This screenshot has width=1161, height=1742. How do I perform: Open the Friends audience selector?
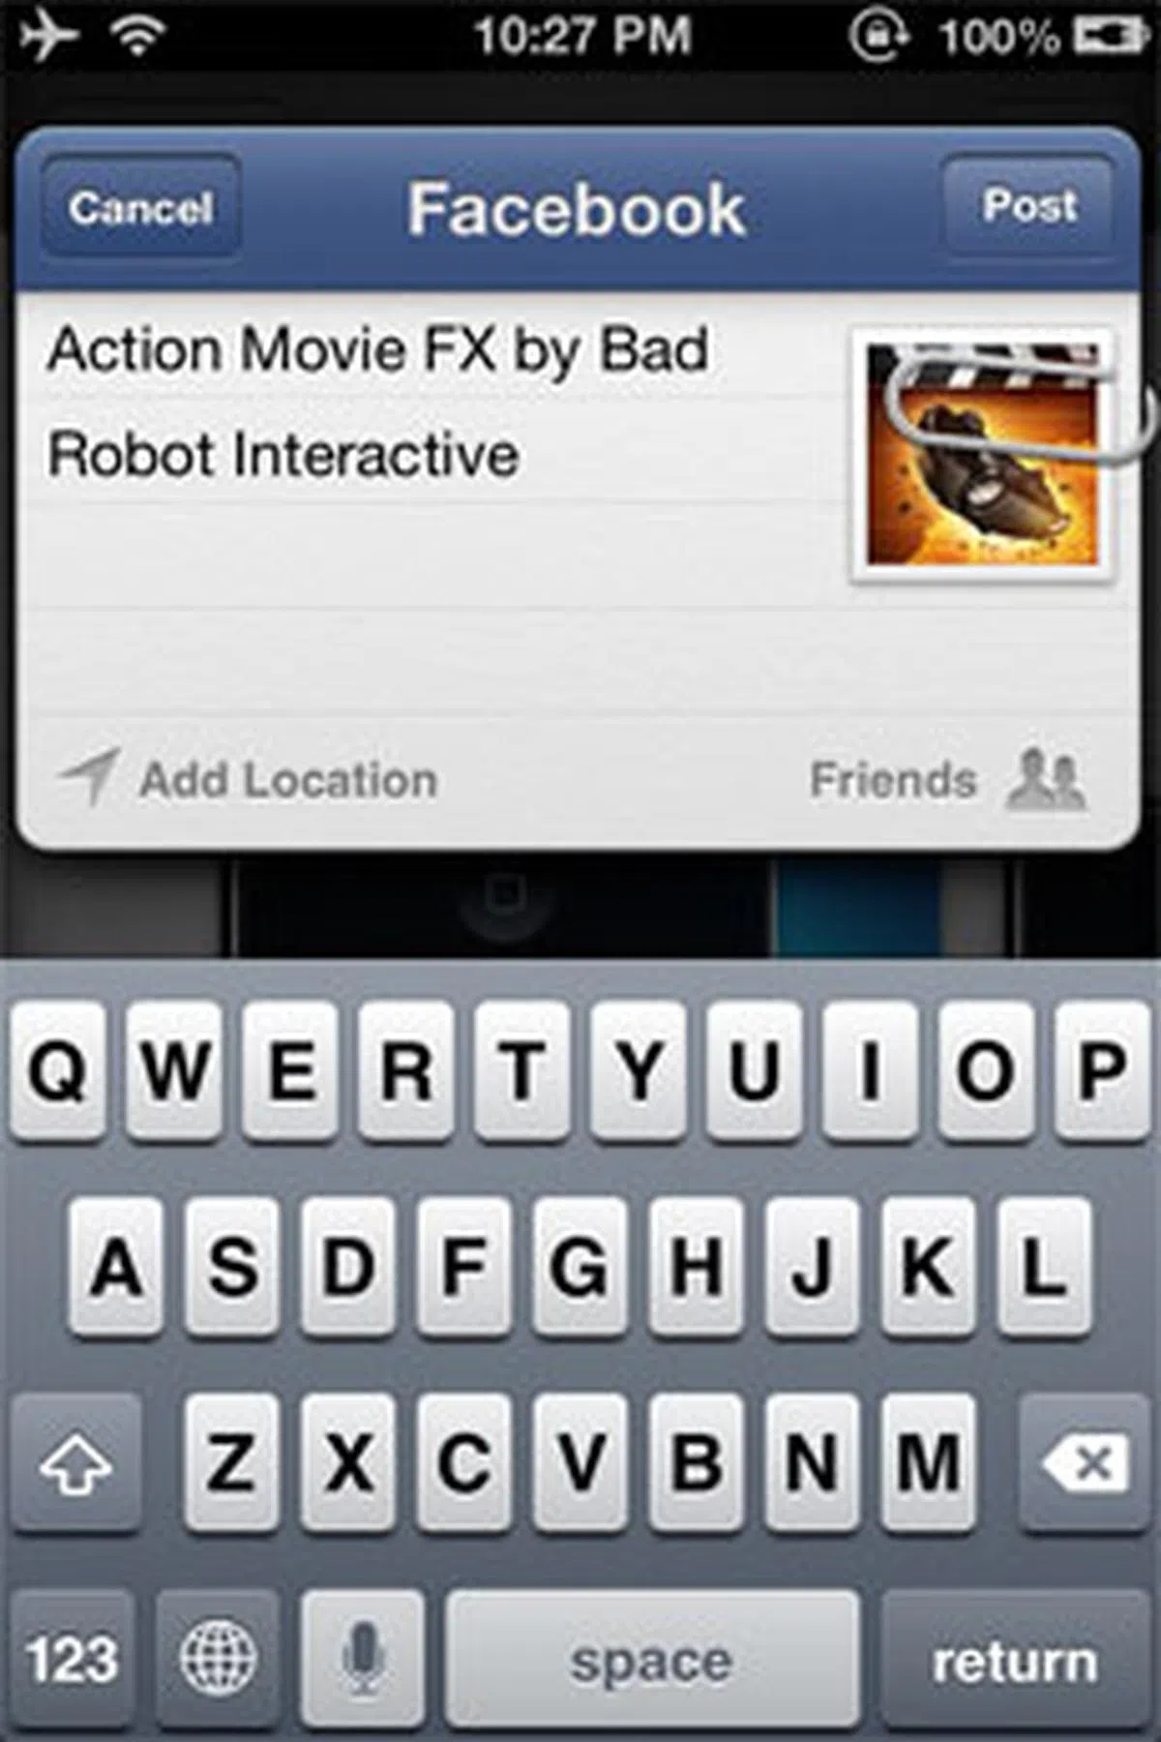click(x=948, y=779)
